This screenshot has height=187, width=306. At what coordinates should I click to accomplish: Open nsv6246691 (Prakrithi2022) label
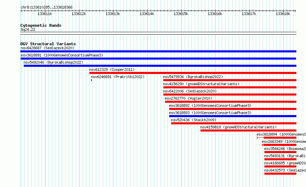pyautogui.click(x=118, y=77)
